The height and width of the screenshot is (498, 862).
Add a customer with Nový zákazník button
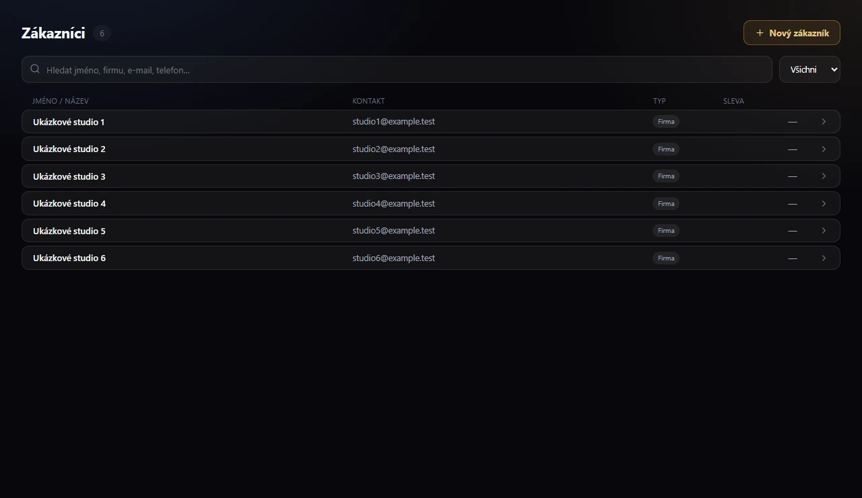[x=792, y=33]
